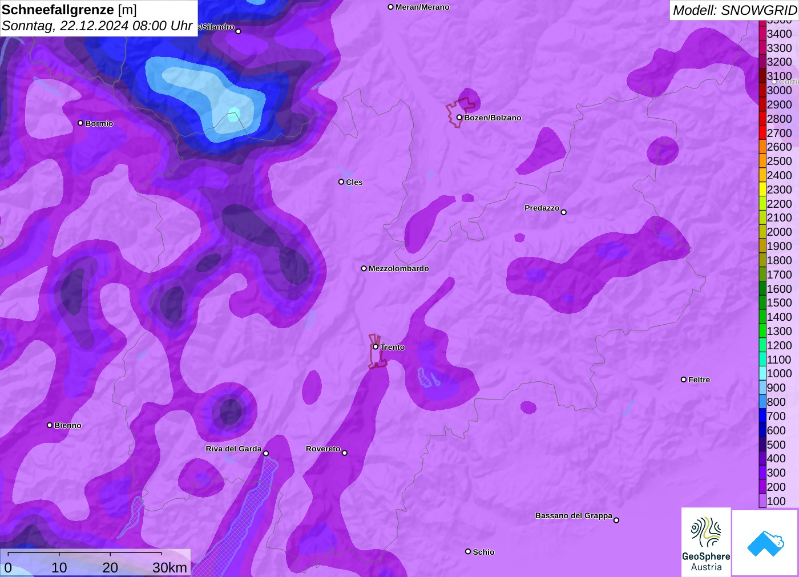Click the Trento city marker
Image resolution: width=799 pixels, height=577 pixels.
376,346
